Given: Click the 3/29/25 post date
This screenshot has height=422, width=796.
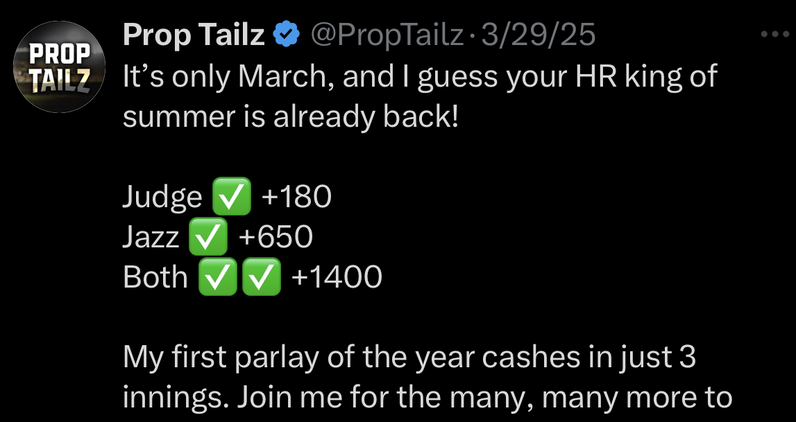Looking at the screenshot, I should point(538,35).
